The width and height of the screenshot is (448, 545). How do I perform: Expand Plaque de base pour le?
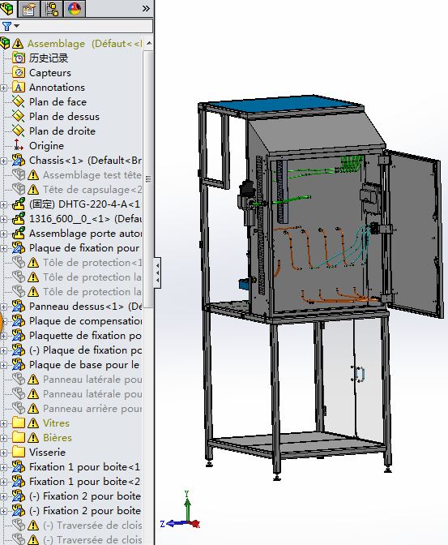(x=3, y=365)
